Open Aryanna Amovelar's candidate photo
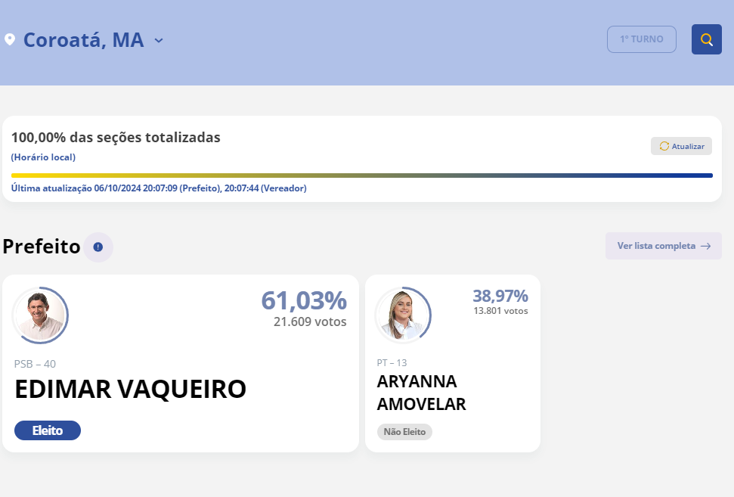 tap(403, 315)
